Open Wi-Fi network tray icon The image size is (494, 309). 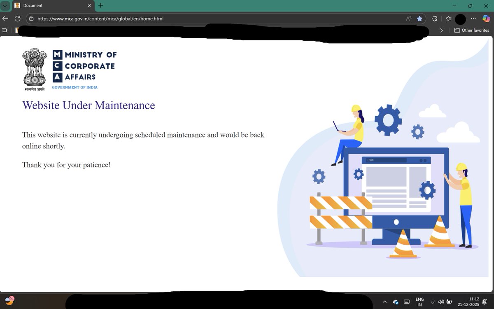433,302
